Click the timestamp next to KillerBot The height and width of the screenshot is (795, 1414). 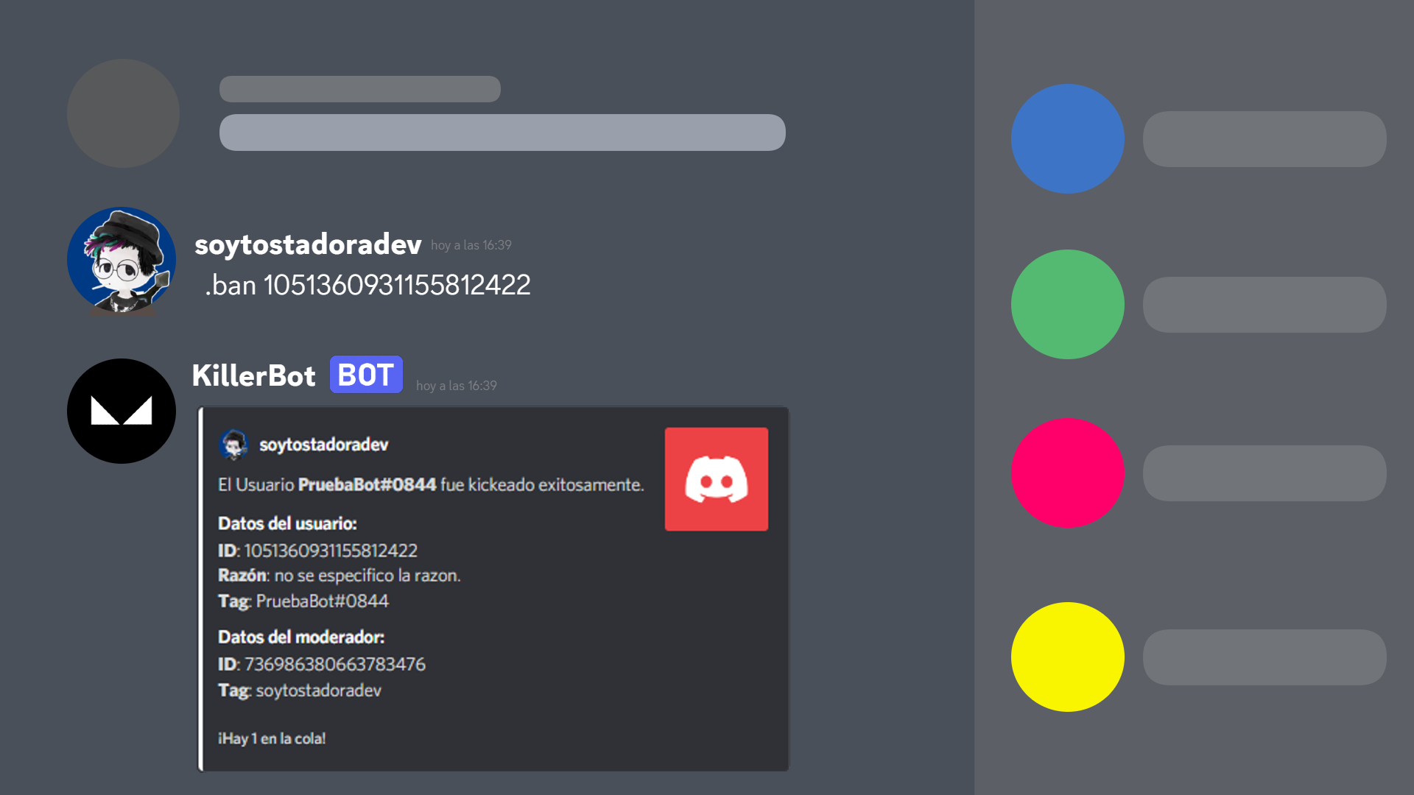click(x=457, y=384)
